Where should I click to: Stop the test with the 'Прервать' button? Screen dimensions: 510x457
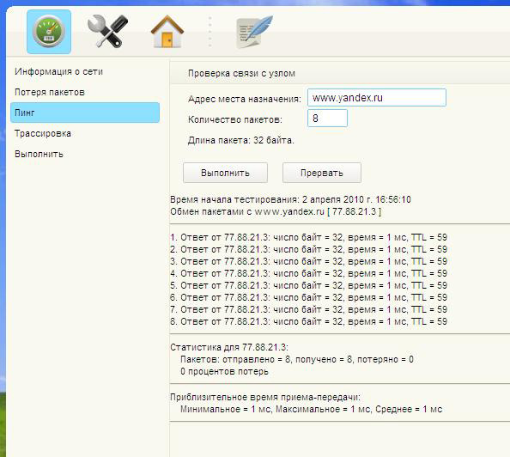pos(322,173)
